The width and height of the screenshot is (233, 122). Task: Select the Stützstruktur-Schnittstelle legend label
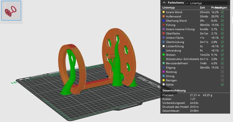click(x=182, y=59)
